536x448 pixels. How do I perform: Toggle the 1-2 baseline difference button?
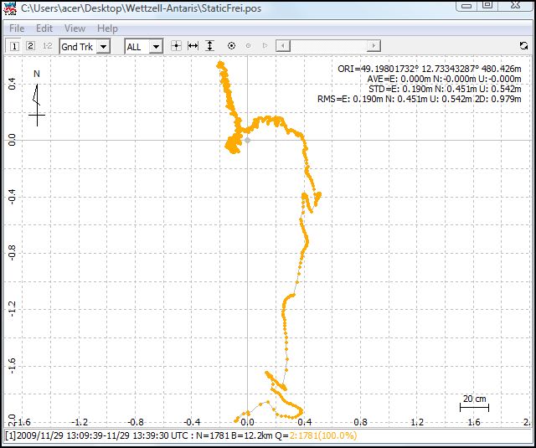pos(47,46)
